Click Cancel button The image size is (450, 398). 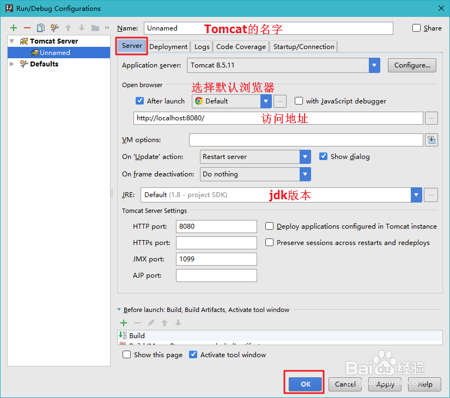tap(345, 384)
